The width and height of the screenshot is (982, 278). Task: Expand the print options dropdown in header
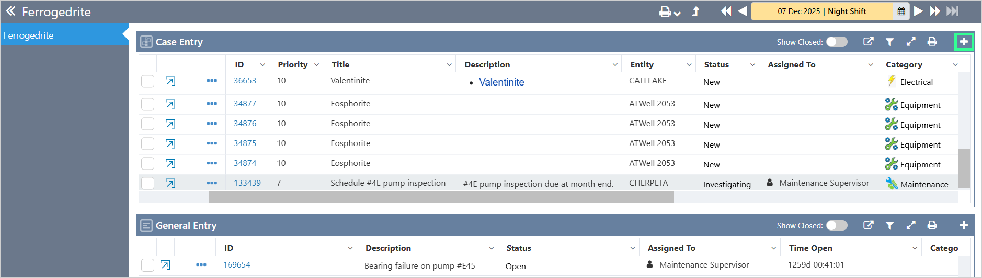pos(678,13)
